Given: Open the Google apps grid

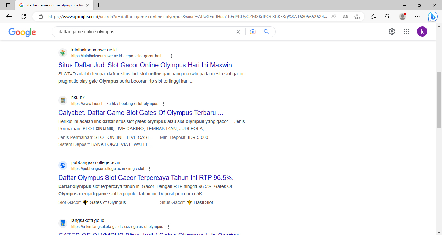Looking at the screenshot, I should [407, 31].
